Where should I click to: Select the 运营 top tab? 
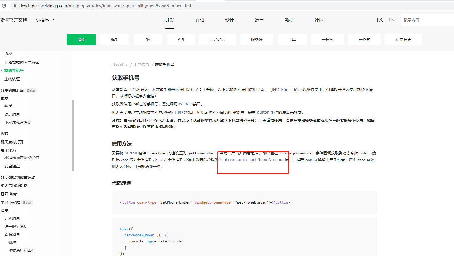click(x=259, y=20)
